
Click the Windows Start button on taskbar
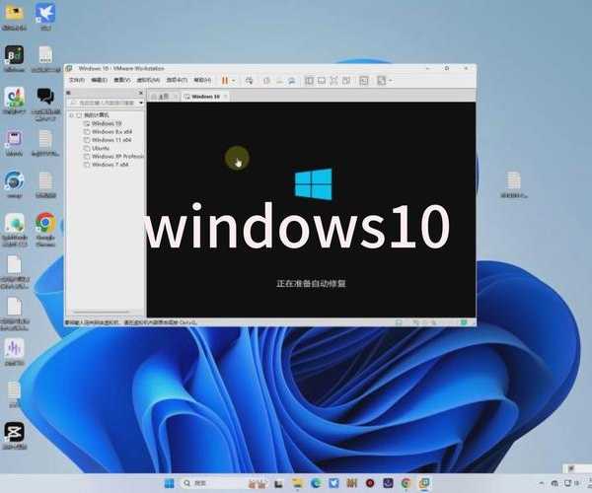169,483
